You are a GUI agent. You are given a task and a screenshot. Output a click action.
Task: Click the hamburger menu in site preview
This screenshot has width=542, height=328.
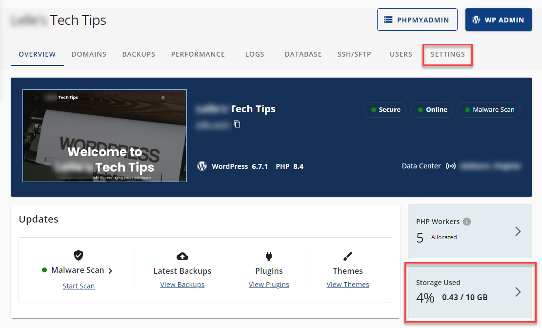coord(163,98)
